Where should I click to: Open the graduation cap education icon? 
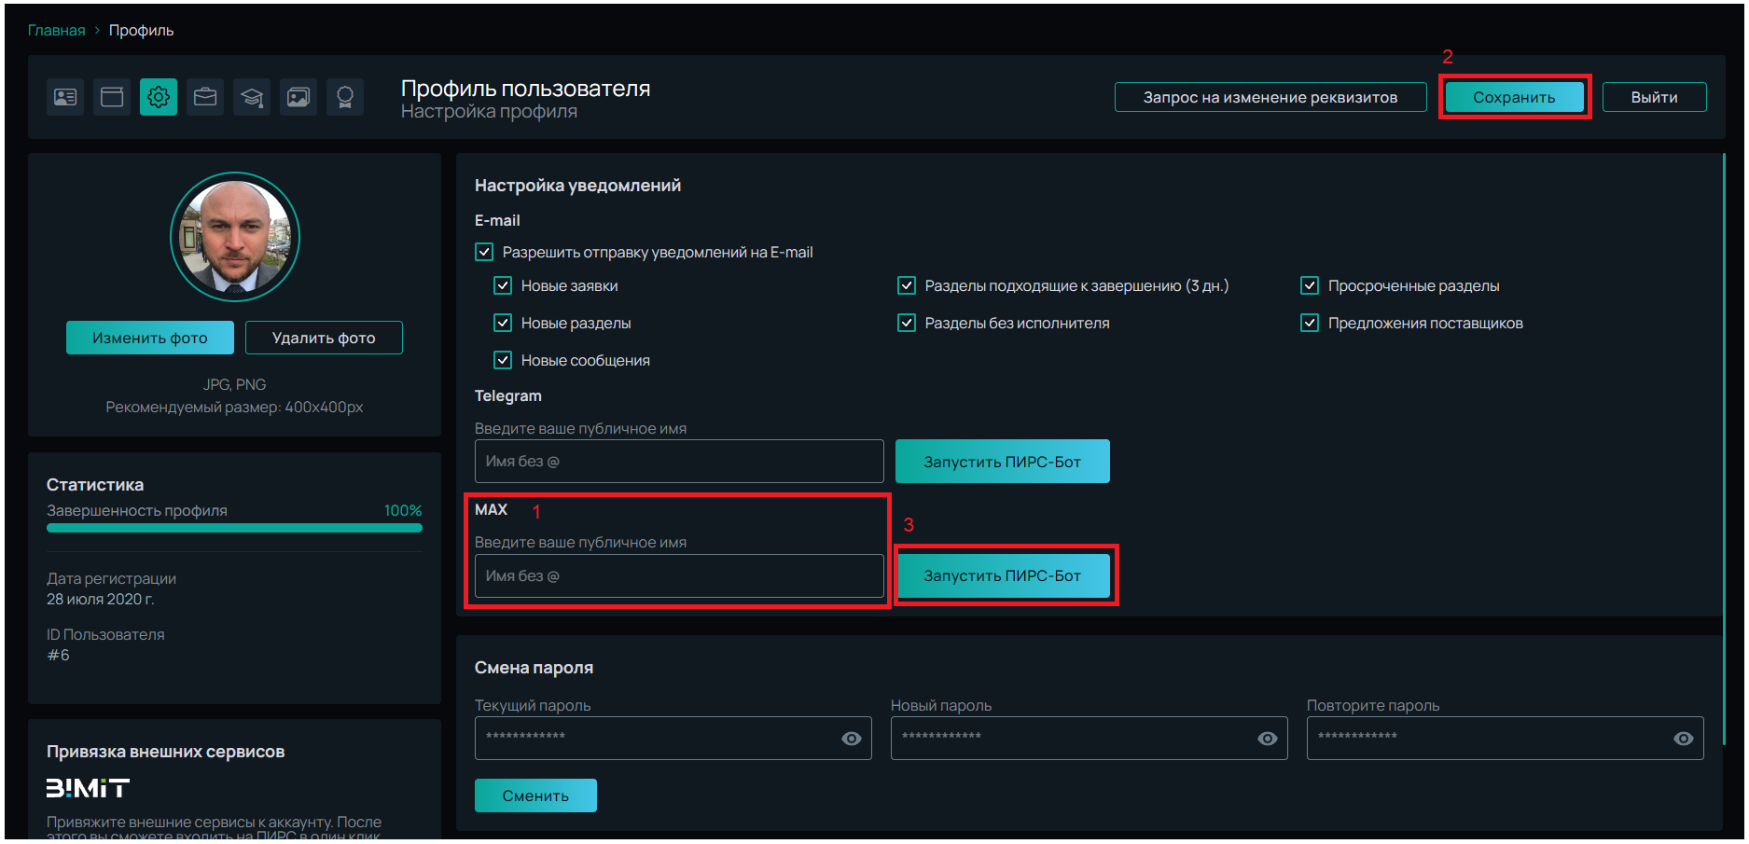click(252, 97)
